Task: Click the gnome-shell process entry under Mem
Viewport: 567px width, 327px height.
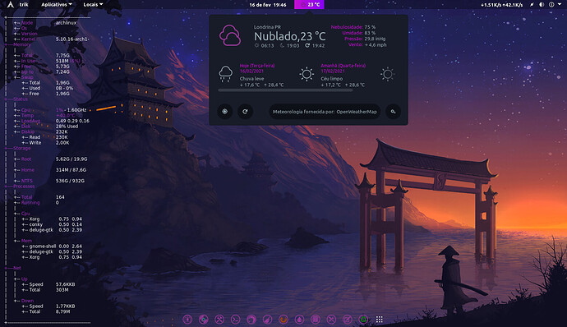Action: (52, 246)
